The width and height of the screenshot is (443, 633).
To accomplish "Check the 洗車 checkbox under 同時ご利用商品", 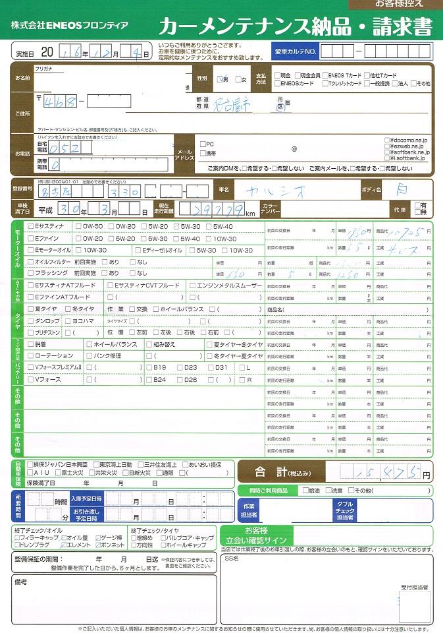I will click(x=328, y=491).
